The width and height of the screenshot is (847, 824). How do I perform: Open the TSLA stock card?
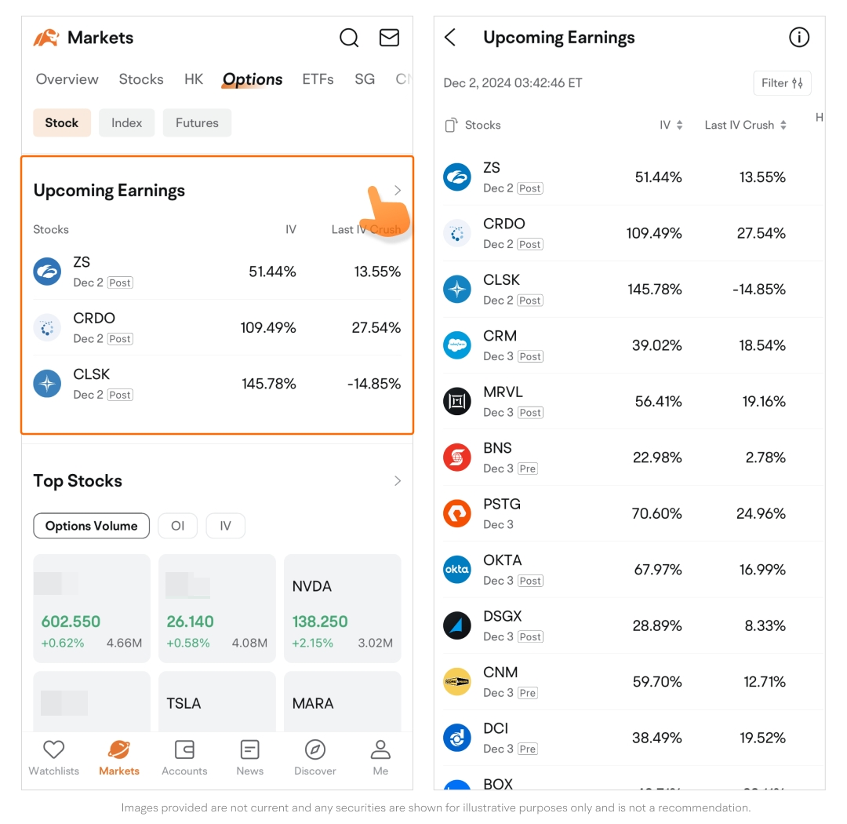pos(217,702)
